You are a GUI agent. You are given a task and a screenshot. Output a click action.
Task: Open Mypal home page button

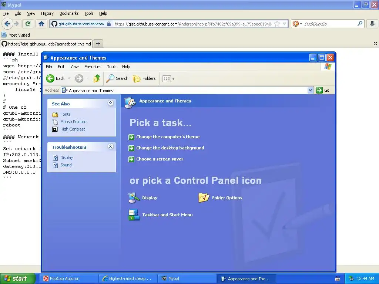point(41,24)
